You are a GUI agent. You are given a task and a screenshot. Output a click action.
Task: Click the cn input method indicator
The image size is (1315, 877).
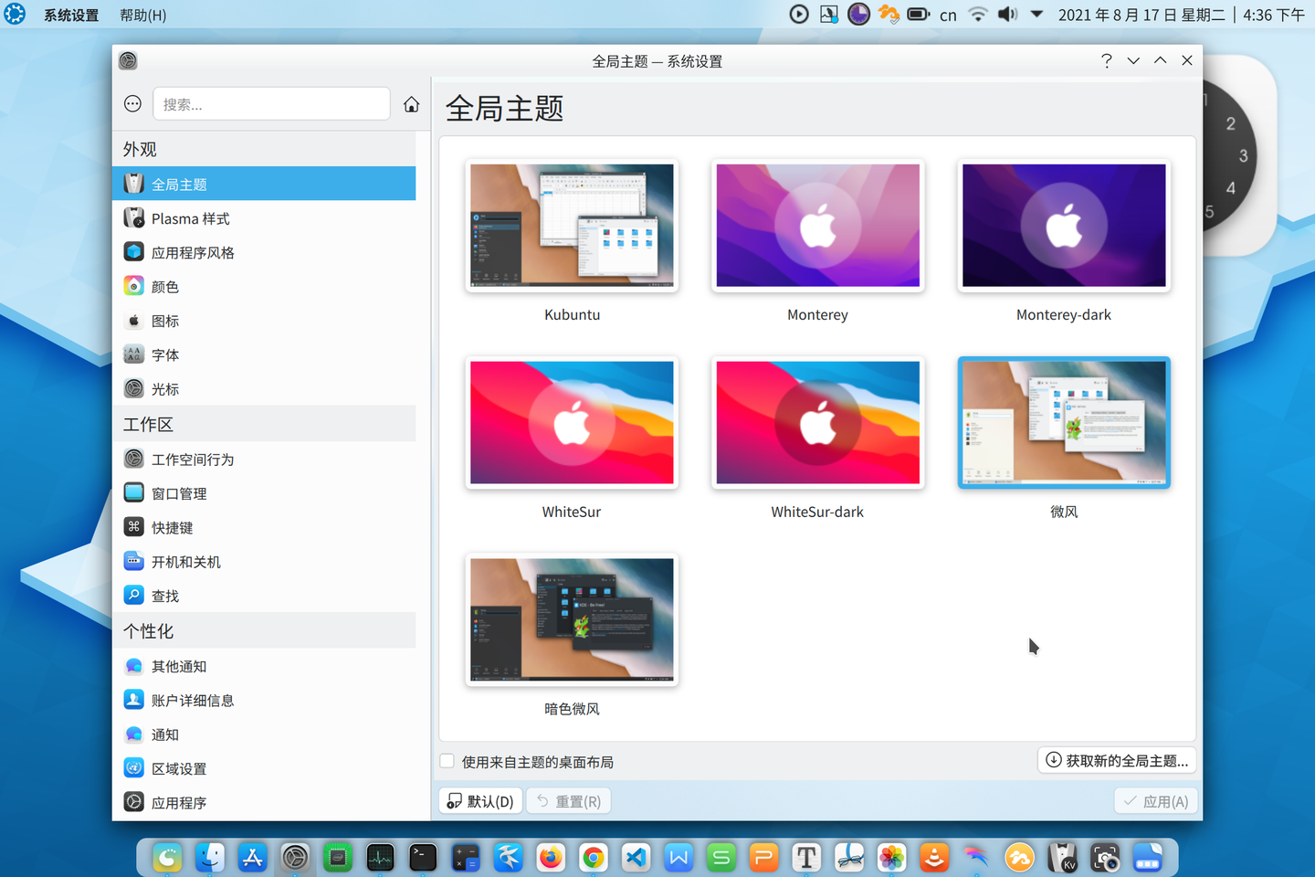coord(948,15)
